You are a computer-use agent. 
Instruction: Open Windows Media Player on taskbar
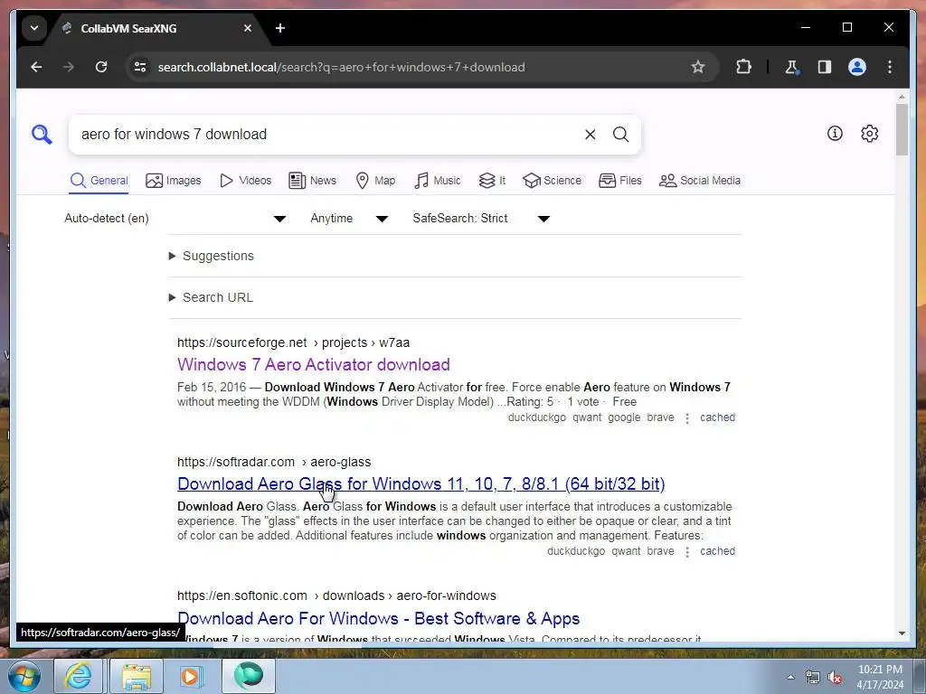[191, 676]
